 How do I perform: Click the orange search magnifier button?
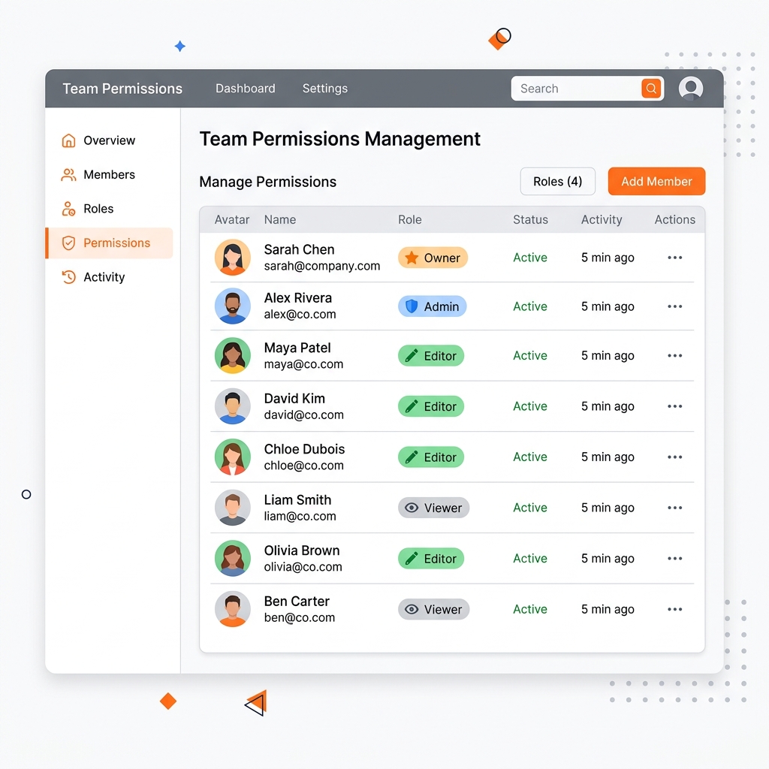pyautogui.click(x=651, y=89)
